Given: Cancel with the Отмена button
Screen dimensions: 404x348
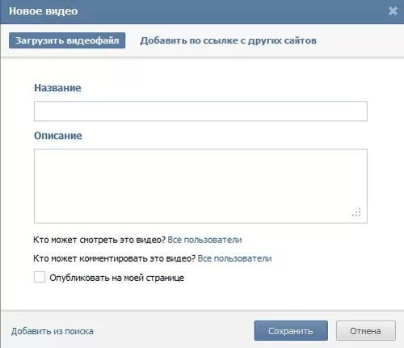Looking at the screenshot, I should [x=366, y=331].
